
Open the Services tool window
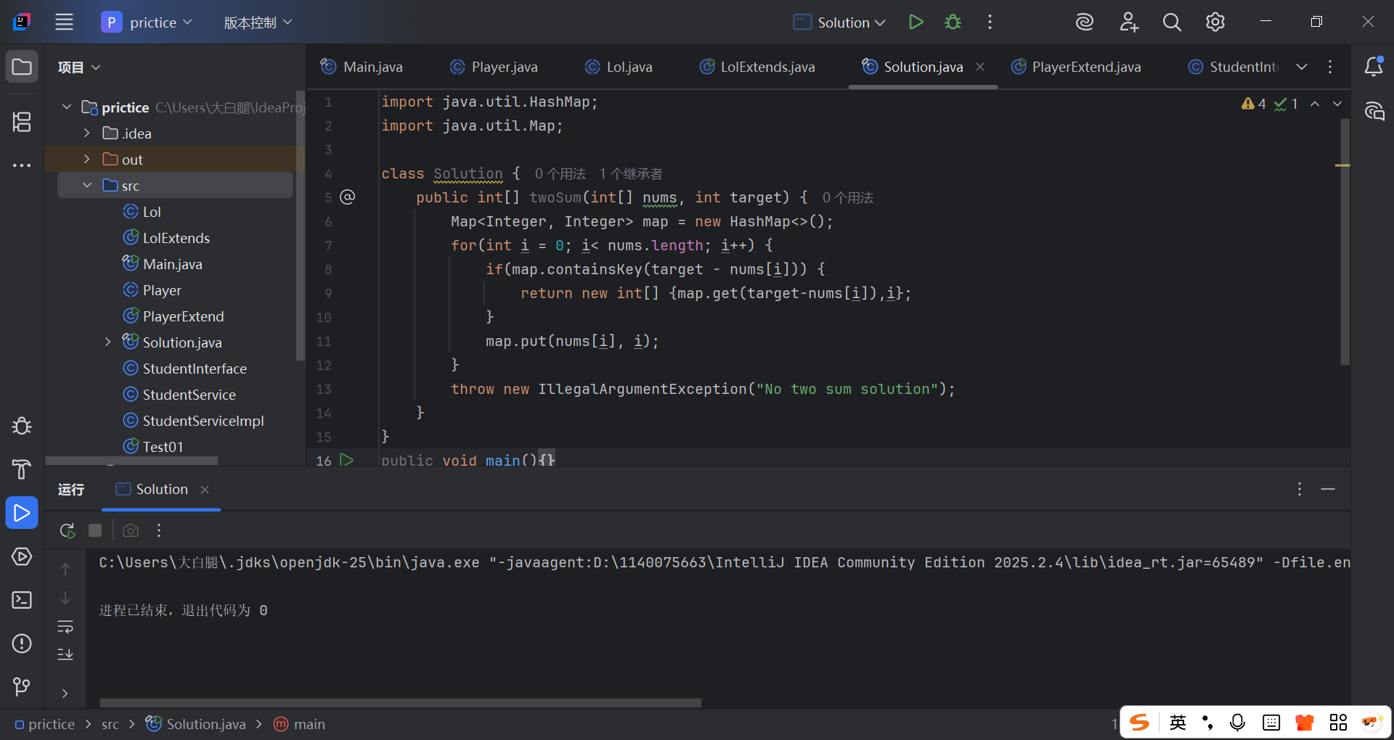tap(22, 556)
